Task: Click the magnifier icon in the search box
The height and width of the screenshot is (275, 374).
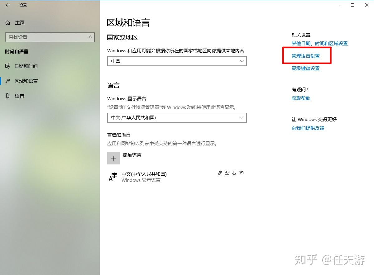Action: click(90, 37)
